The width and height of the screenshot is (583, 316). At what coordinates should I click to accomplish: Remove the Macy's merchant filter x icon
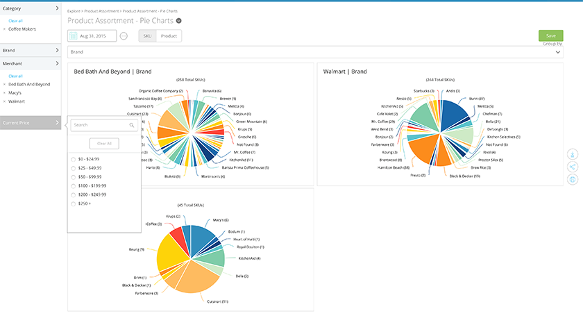[4, 93]
